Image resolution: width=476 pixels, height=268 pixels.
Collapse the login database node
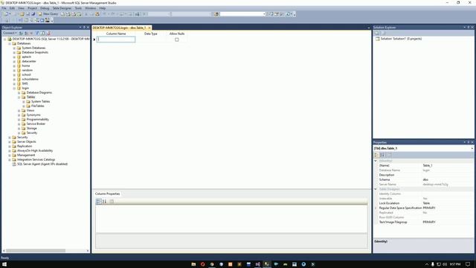tap(14, 88)
